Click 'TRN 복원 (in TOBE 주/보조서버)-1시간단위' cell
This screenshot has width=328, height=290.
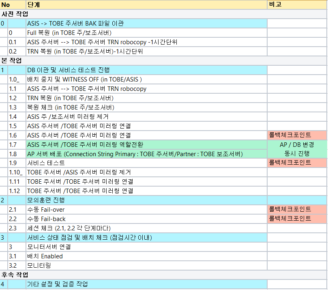point(146,52)
